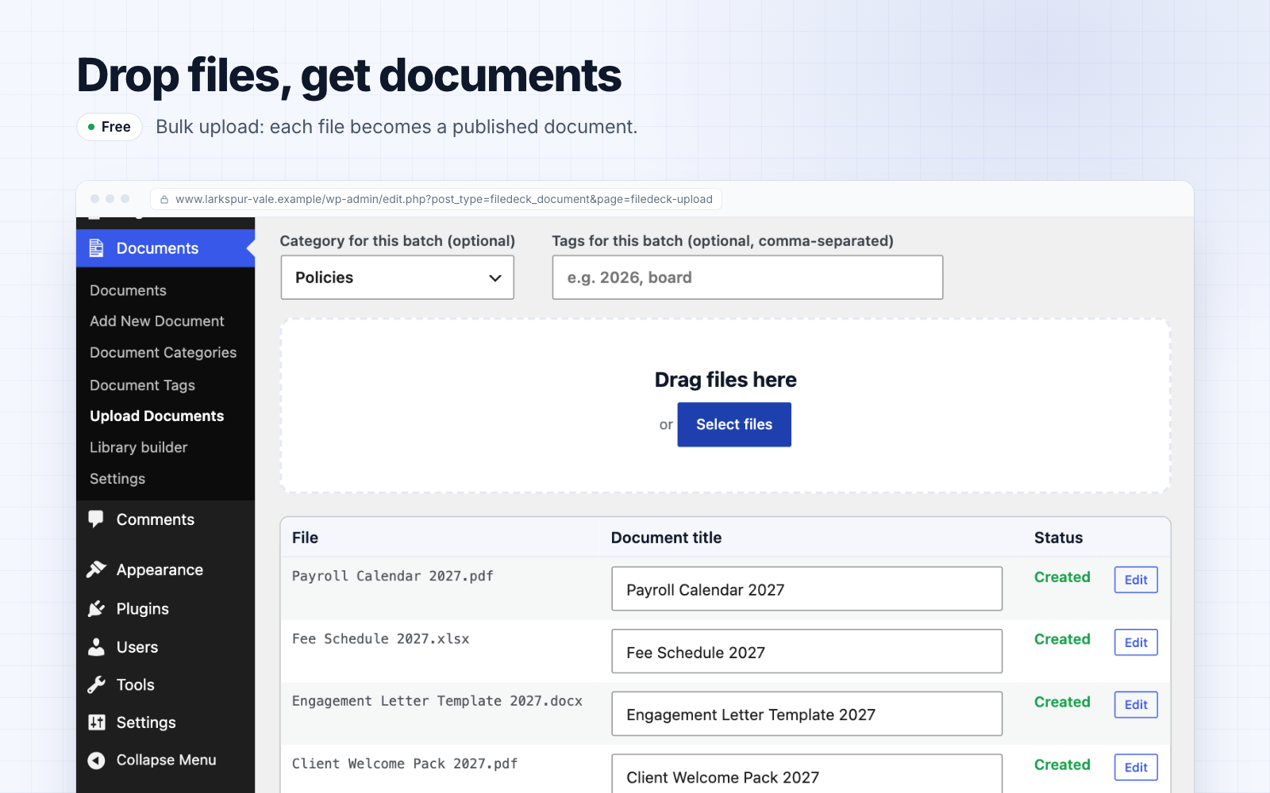1270x793 pixels.
Task: Click the Plugins plug icon
Action: tap(96, 608)
